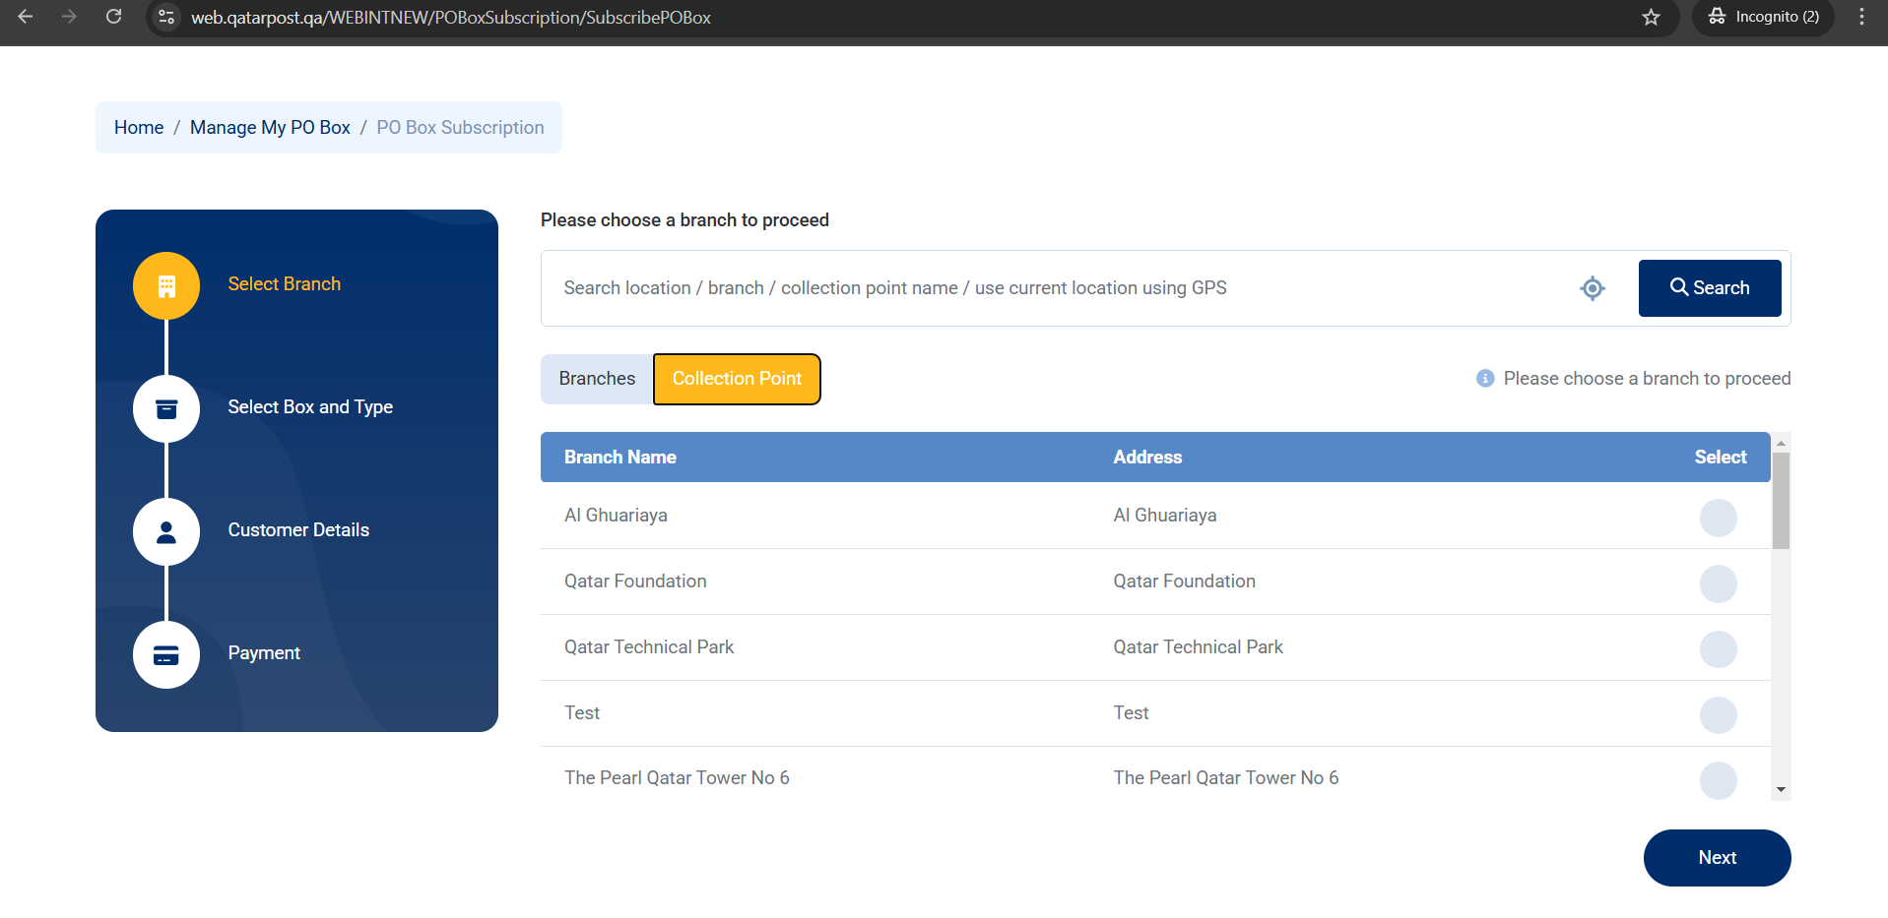
Task: View site information icon in address bar
Action: (167, 17)
